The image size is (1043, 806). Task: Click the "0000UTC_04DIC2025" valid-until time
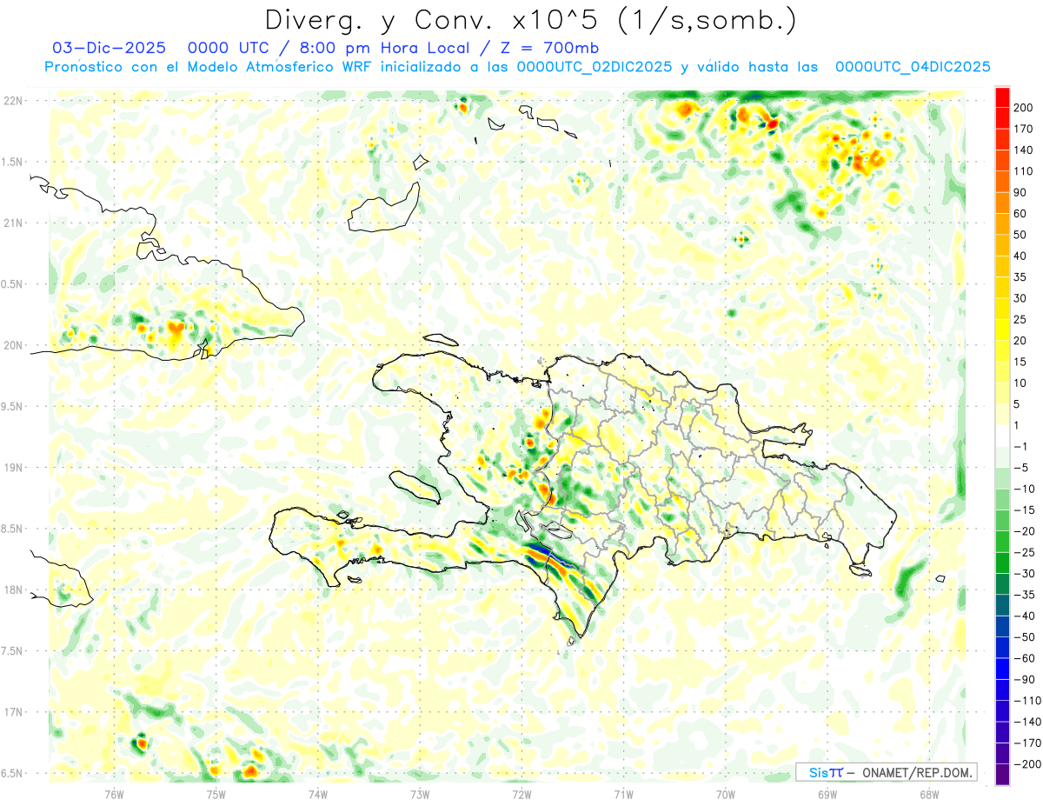pos(913,66)
